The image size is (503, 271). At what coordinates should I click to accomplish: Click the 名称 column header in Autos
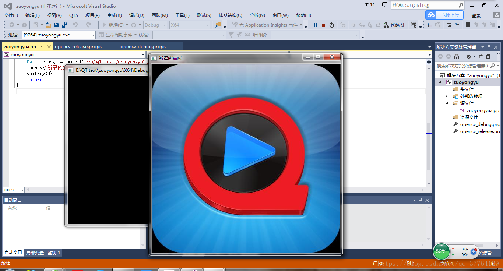click(25, 208)
